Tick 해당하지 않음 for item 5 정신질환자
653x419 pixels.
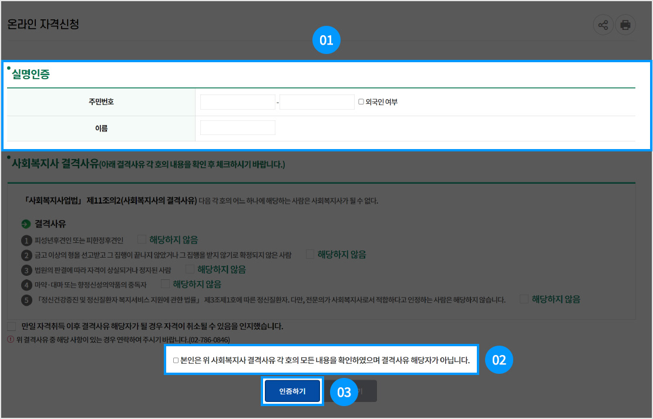coord(524,299)
